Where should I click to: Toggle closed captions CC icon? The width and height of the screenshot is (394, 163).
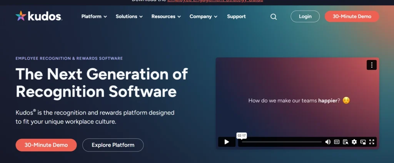point(337,142)
